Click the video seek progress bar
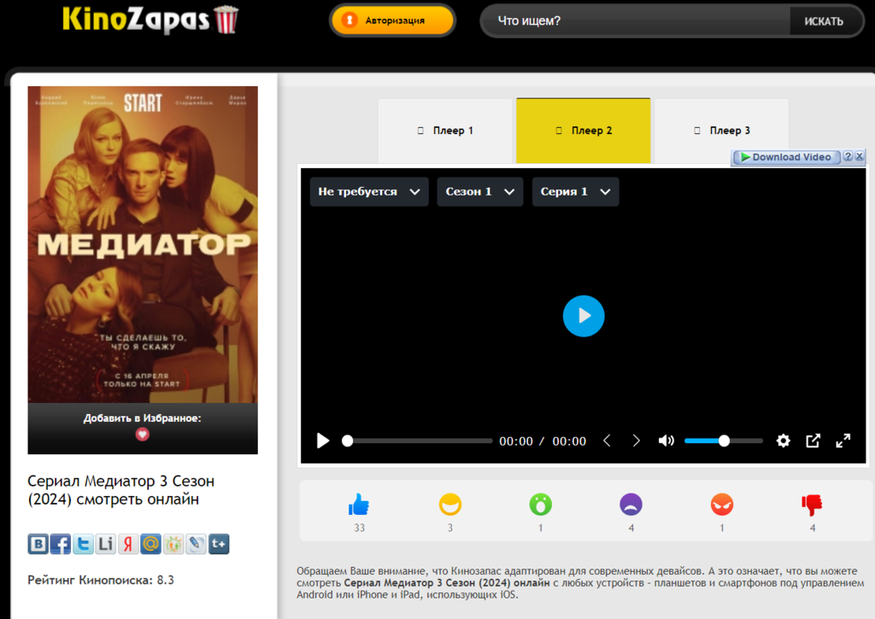The height and width of the screenshot is (619, 875). 417,441
